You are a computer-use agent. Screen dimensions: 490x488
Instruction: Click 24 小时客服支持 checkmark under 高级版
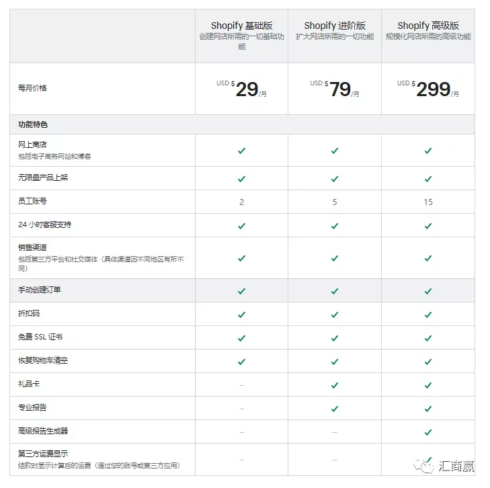click(428, 226)
